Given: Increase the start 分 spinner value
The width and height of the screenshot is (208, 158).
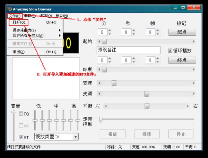Looking at the screenshot, I should 110,30.
